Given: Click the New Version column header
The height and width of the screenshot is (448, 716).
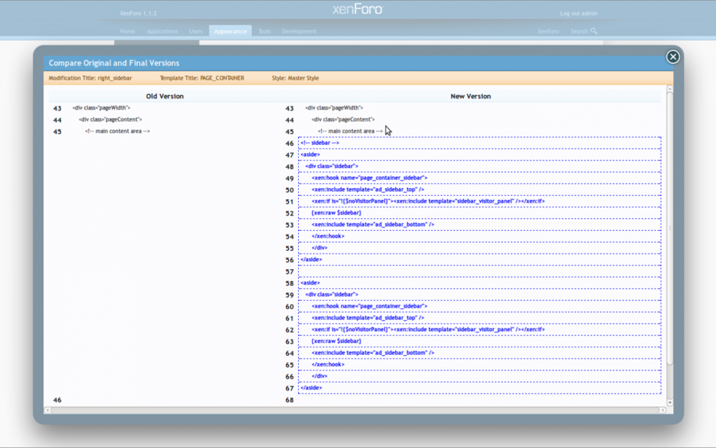Looking at the screenshot, I should pyautogui.click(x=470, y=96).
